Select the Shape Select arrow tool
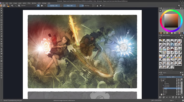This screenshot has width=184, height=102. [1, 11]
